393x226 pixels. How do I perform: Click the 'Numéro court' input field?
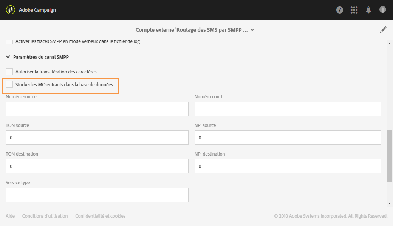(x=288, y=109)
